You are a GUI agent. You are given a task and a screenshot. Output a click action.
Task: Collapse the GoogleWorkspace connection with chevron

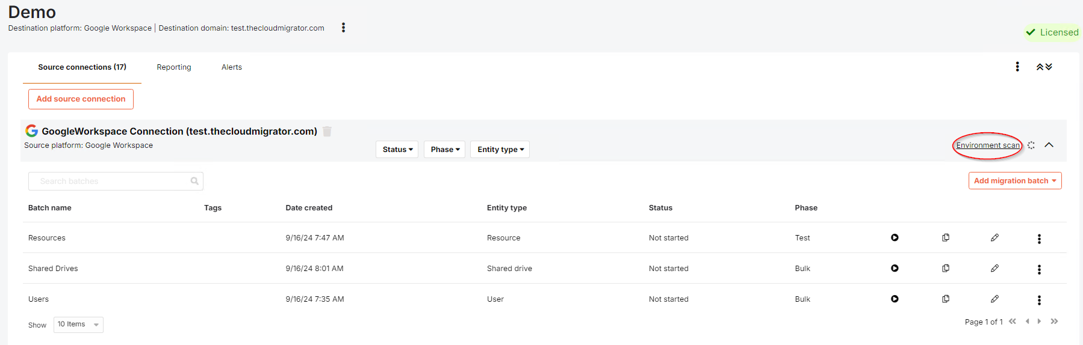1049,145
